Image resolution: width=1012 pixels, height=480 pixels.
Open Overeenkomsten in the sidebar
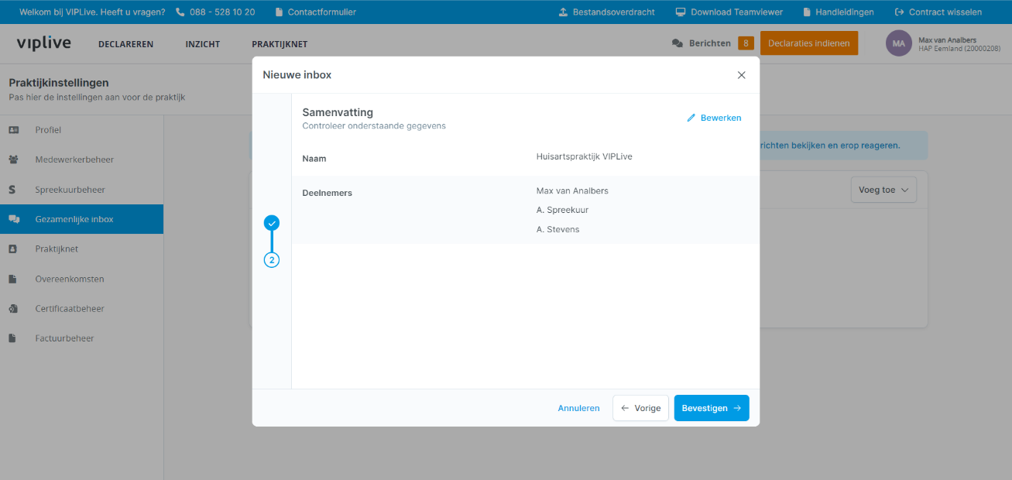70,279
